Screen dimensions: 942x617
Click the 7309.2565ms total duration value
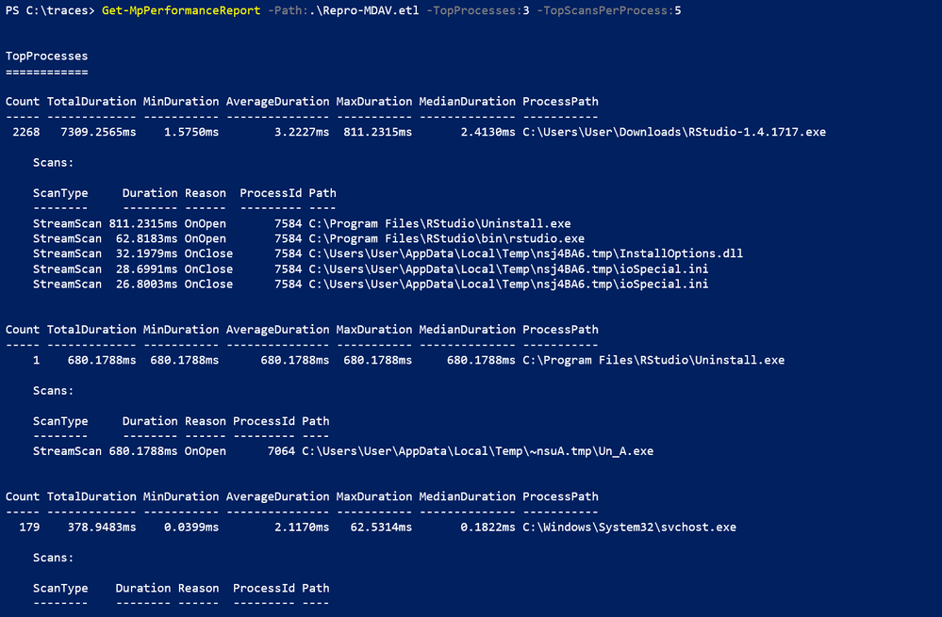(x=98, y=132)
